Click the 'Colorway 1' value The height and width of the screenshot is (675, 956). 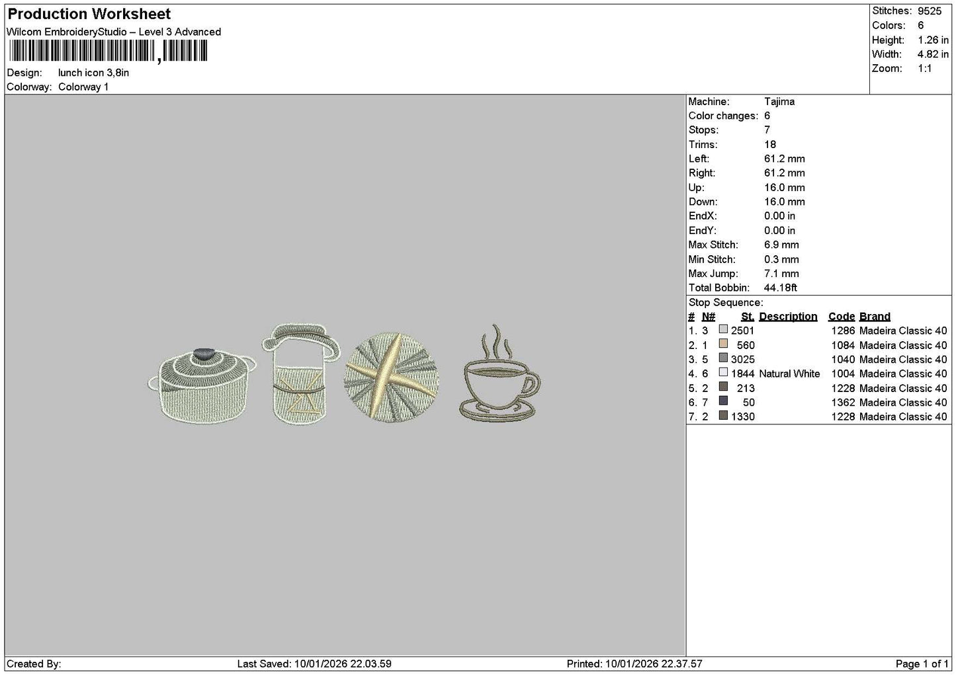pos(83,87)
